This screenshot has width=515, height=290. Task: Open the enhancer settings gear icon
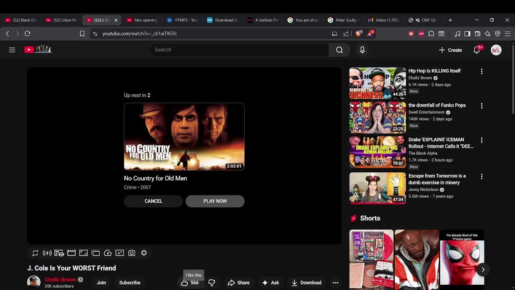click(x=144, y=253)
